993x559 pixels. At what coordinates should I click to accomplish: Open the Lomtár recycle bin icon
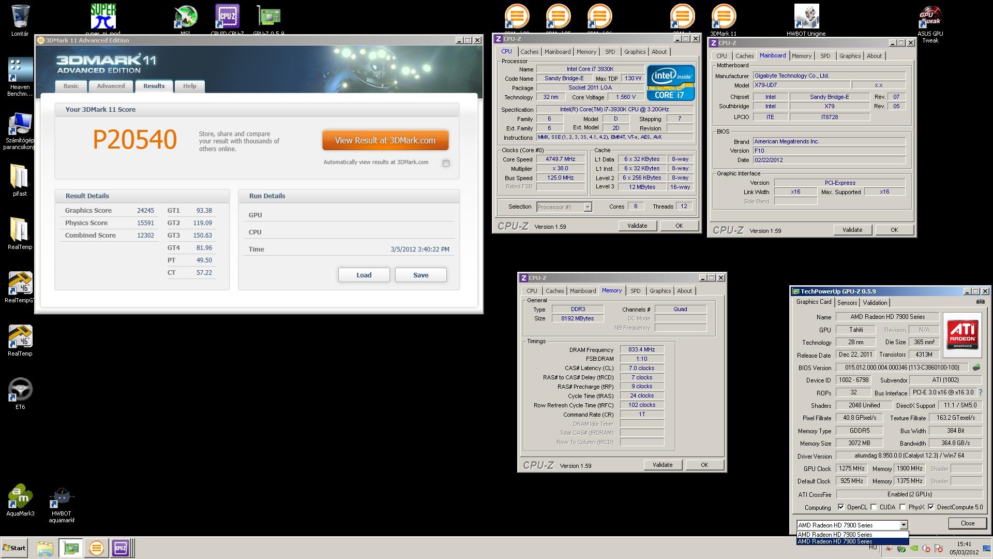point(20,17)
